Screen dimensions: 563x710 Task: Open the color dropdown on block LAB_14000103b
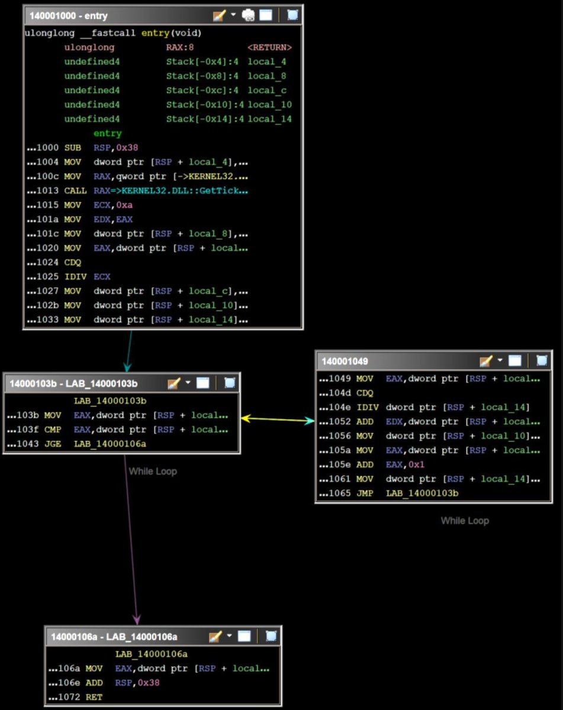pos(188,383)
